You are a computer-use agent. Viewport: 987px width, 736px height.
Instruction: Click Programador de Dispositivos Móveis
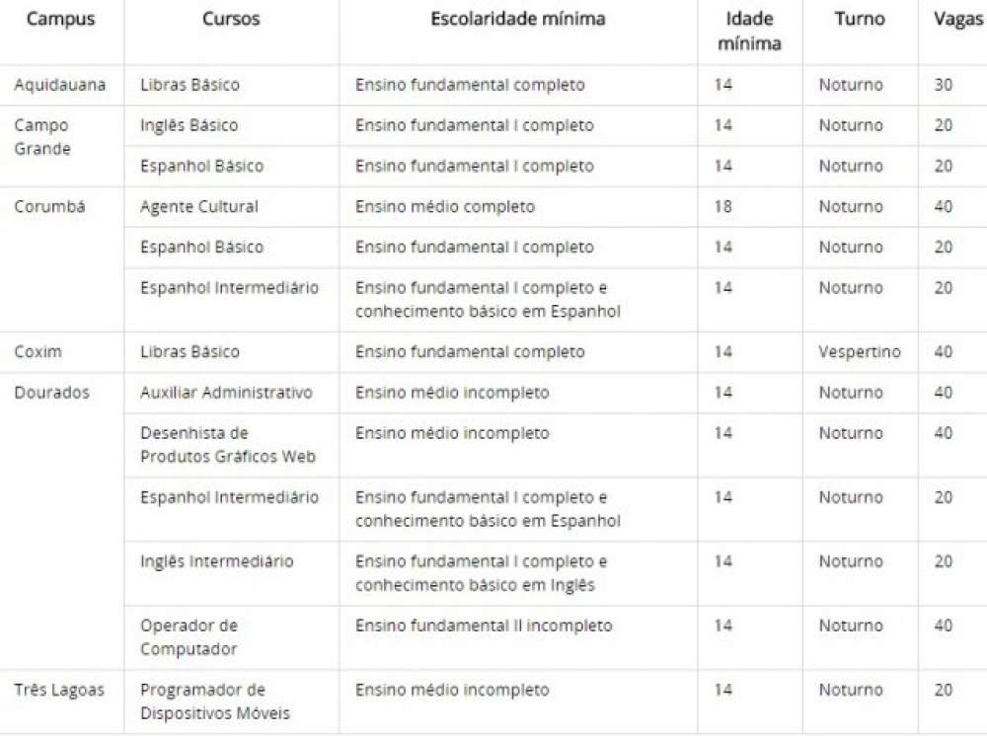click(214, 701)
